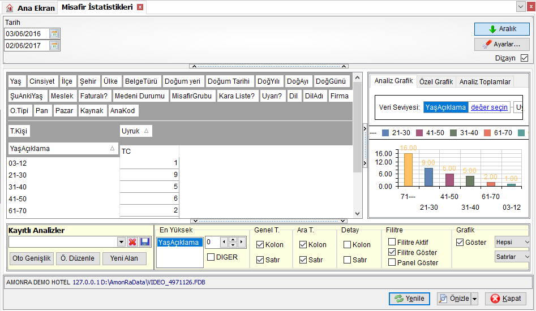Select the Analiz Grafik tab
The width and height of the screenshot is (536, 311).
click(393, 81)
